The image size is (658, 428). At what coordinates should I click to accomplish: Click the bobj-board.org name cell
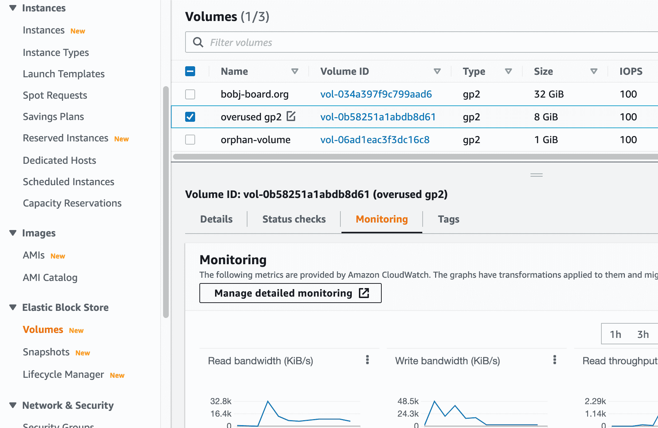254,94
